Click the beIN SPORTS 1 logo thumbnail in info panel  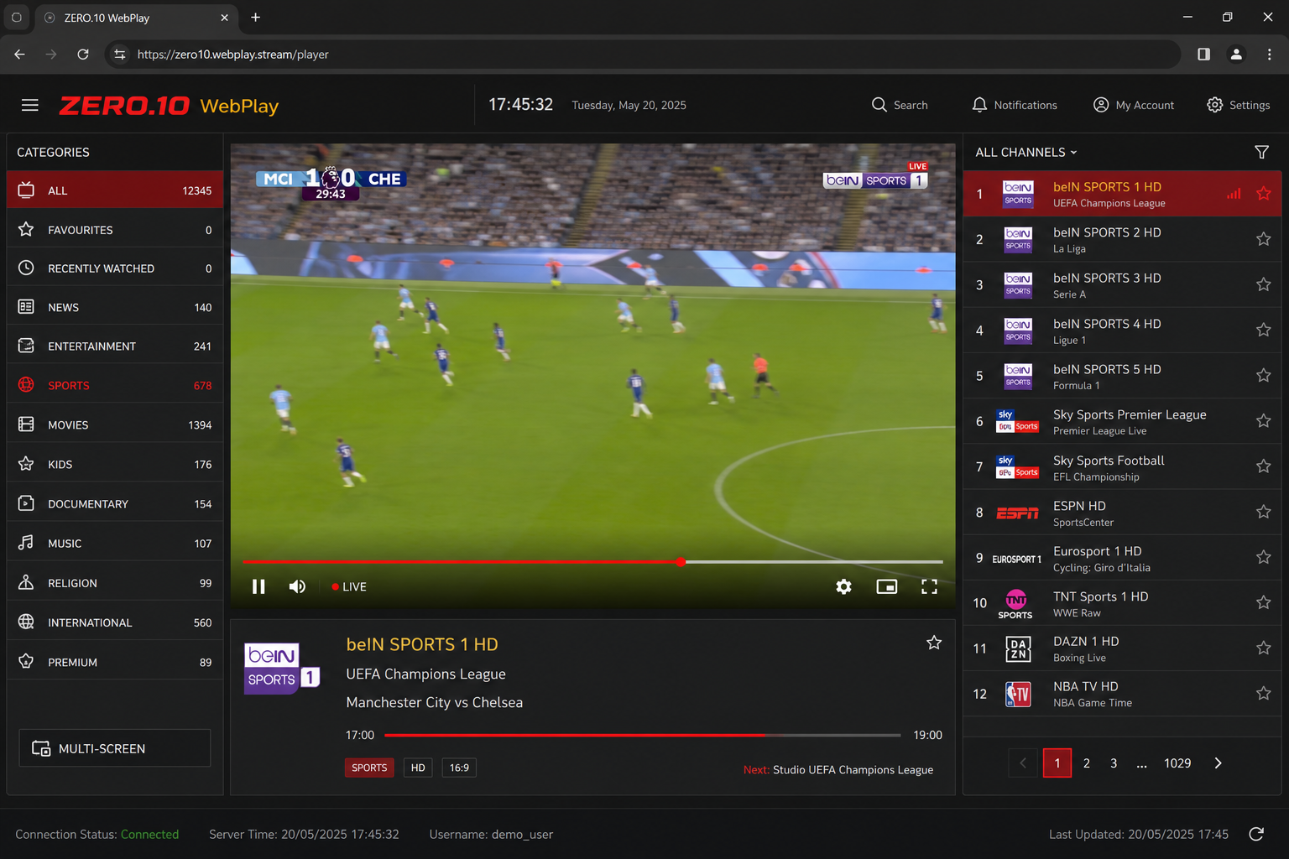click(x=282, y=668)
